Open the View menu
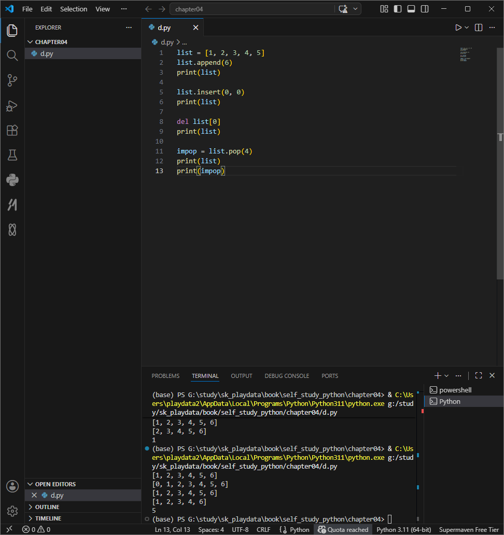Viewport: 504px width, 535px height. point(103,9)
